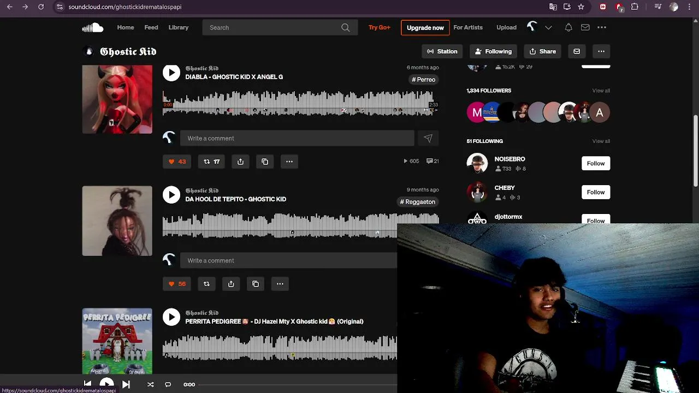Image resolution: width=699 pixels, height=393 pixels.
Task: Play the PERRITA PEDIGREE track
Action: 171,317
